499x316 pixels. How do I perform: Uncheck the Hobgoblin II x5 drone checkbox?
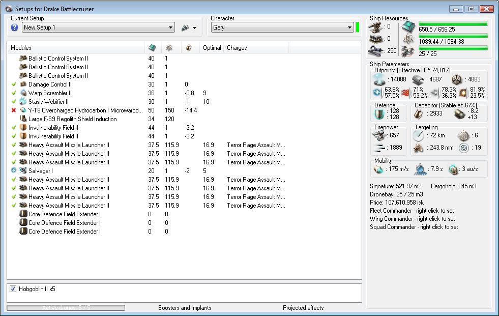13,289
